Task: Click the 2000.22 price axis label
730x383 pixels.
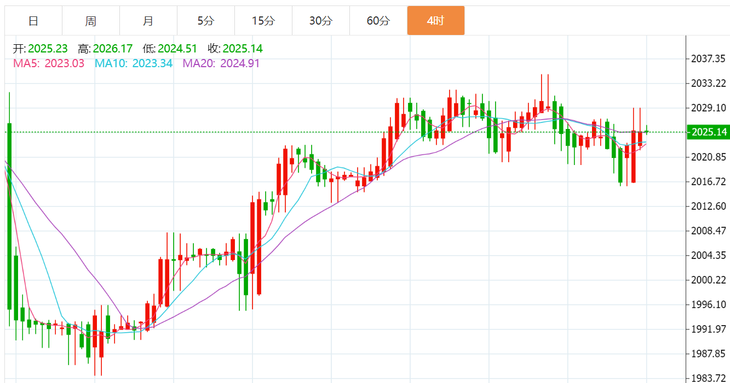Action: (x=709, y=280)
